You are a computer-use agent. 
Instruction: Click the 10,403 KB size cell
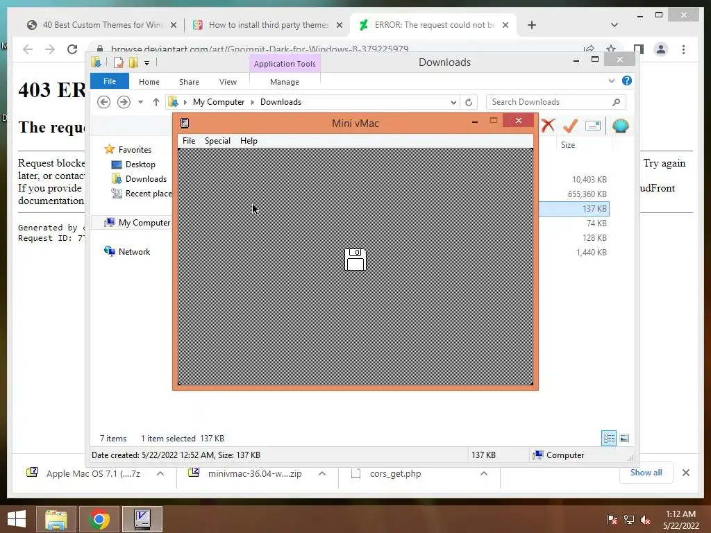click(x=589, y=180)
